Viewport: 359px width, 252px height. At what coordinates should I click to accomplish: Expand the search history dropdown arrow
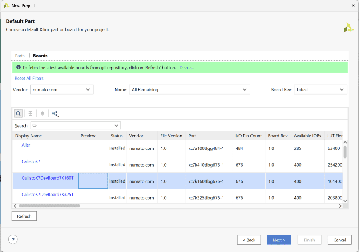click(116, 126)
